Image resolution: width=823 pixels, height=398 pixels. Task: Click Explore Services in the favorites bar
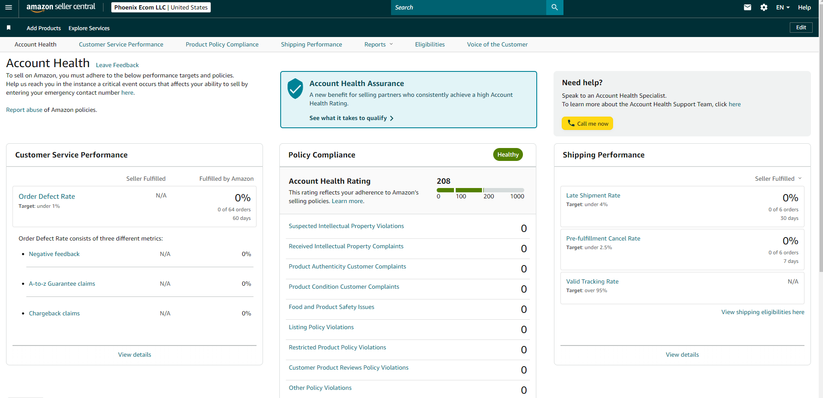[x=89, y=28]
